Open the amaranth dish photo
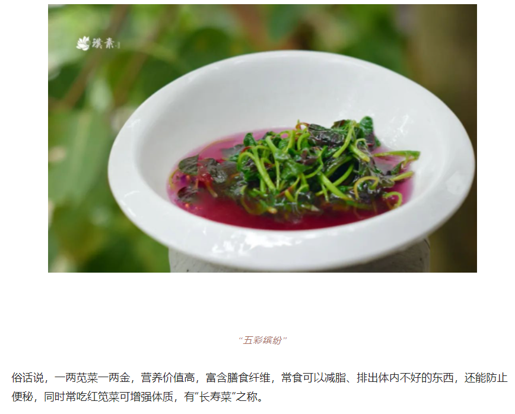The image size is (515, 414). tap(262, 138)
